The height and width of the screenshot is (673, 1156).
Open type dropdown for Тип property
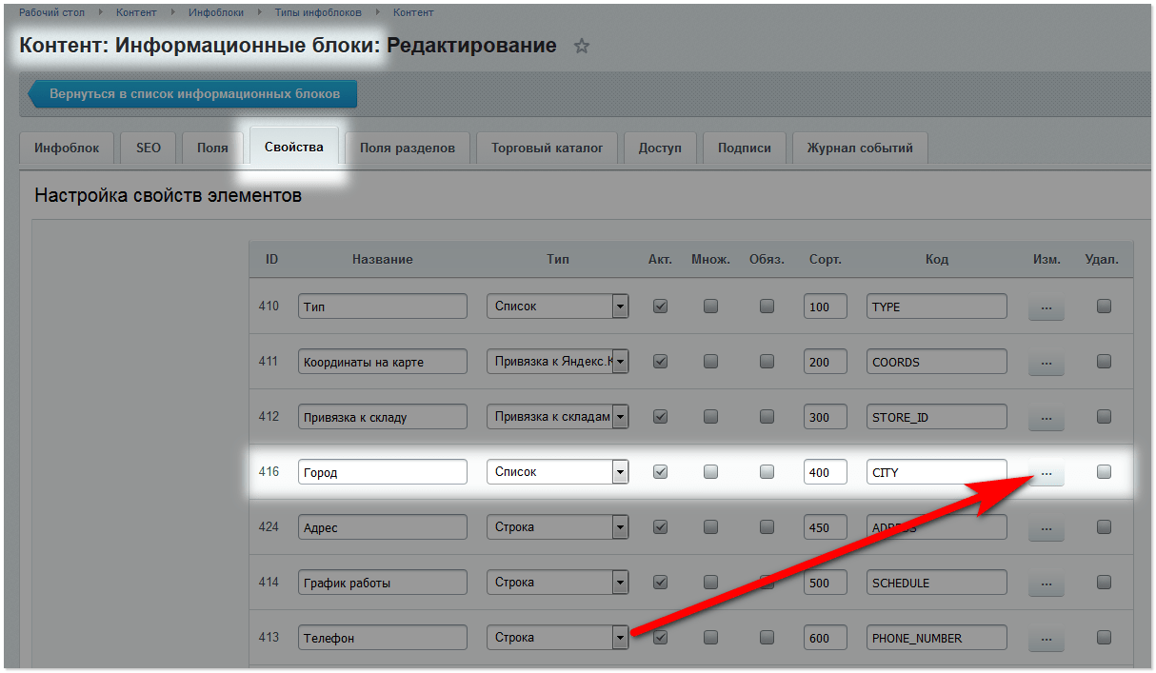[x=558, y=307]
